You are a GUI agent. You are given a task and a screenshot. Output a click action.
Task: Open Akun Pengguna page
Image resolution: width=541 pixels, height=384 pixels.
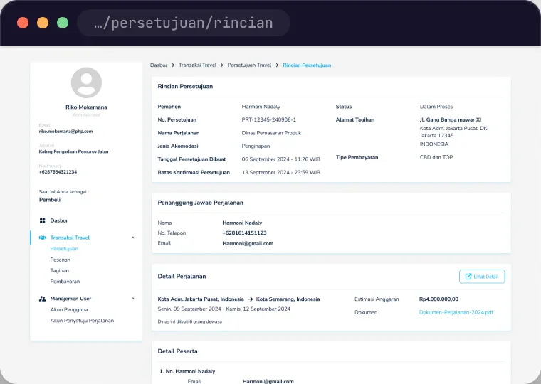[69, 309]
